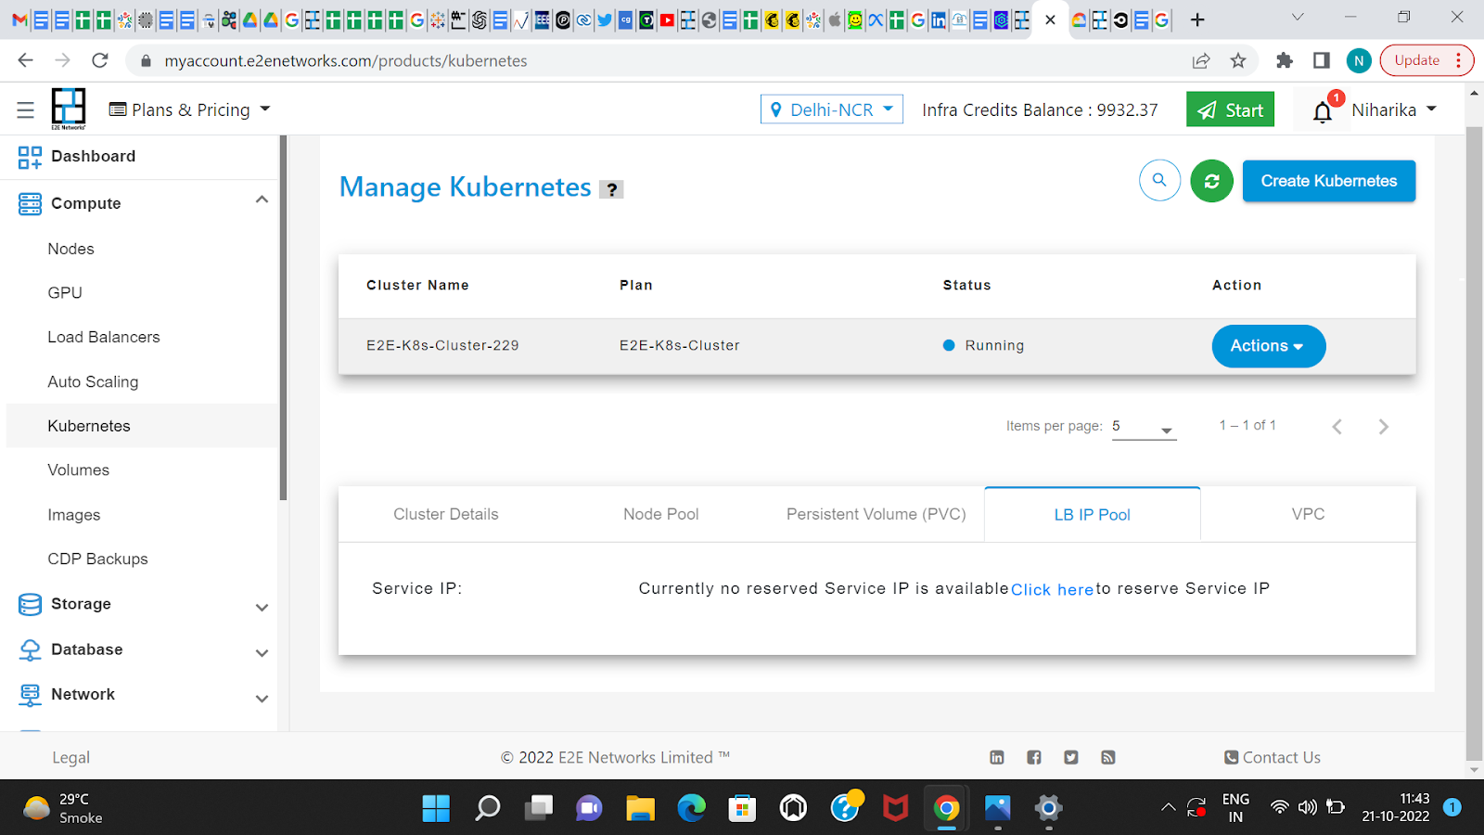Click the sidebar vertical scrollbar

(283, 318)
